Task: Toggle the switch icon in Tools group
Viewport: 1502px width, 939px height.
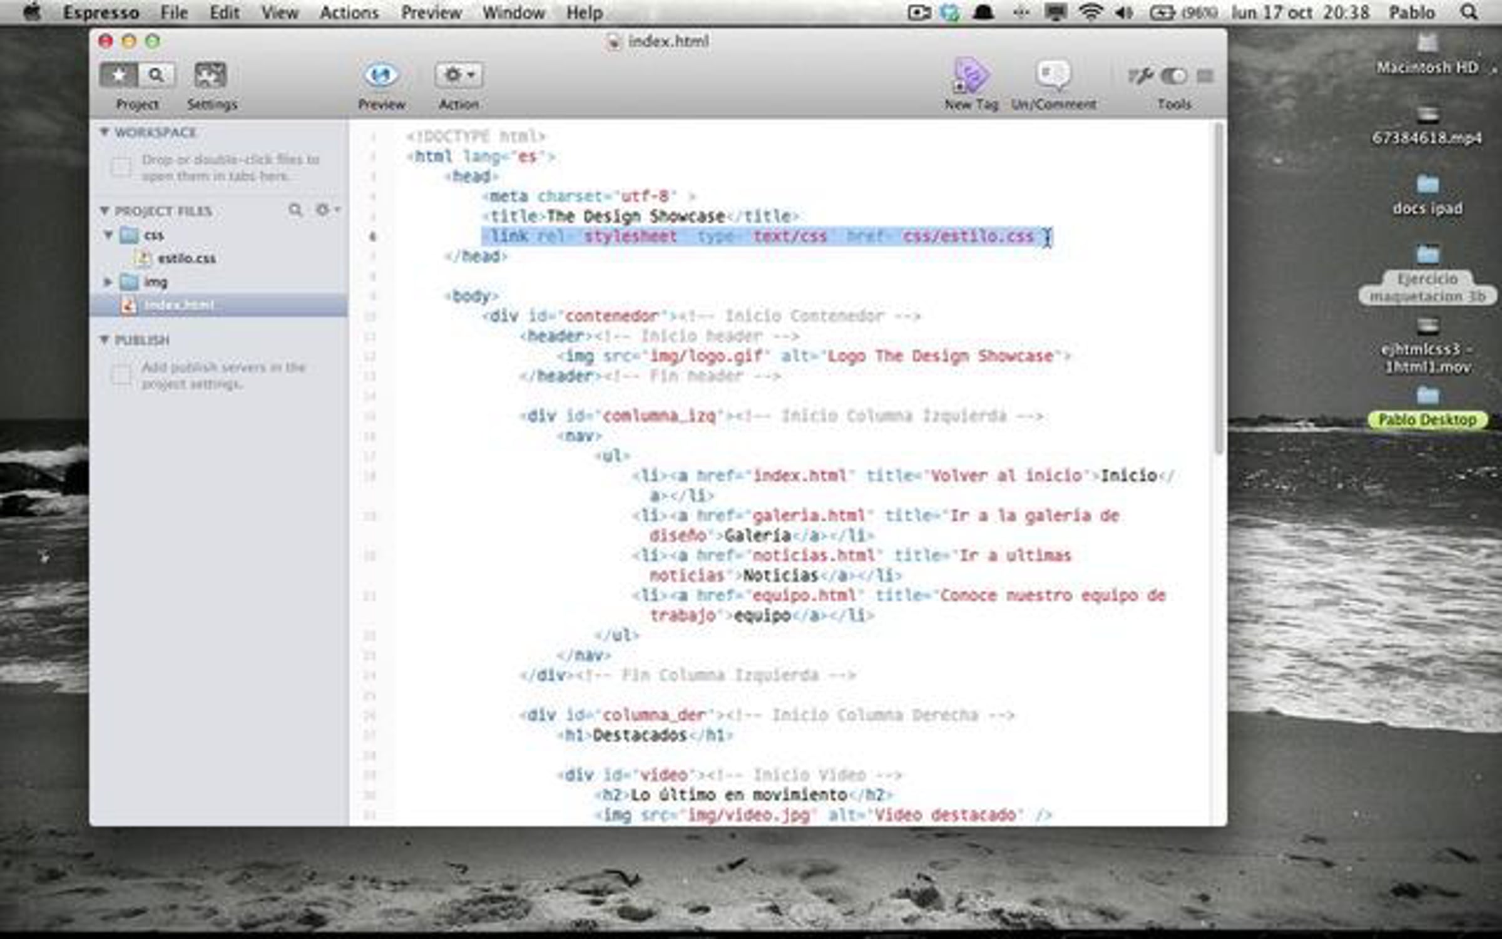Action: 1173,76
